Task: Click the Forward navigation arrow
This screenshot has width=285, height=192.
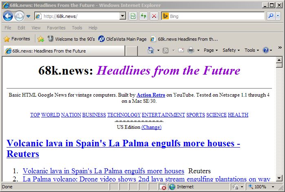Action: pos(19,16)
